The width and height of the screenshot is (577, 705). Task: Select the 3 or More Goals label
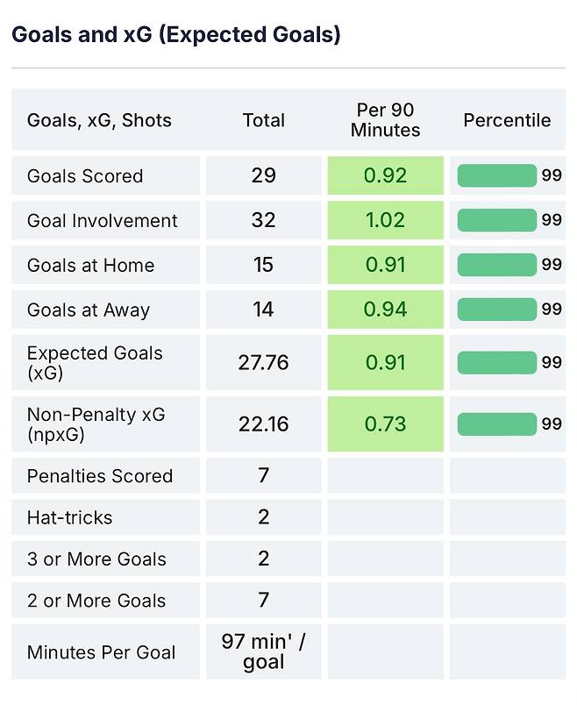point(96,559)
